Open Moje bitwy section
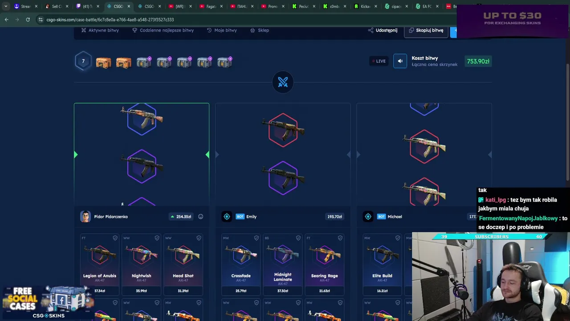570x321 pixels. 222,30
